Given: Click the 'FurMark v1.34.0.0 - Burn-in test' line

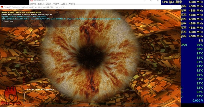Looking at the screenshot, I should point(21,12).
